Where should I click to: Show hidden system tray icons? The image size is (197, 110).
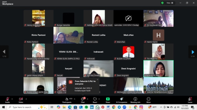coord(161,107)
